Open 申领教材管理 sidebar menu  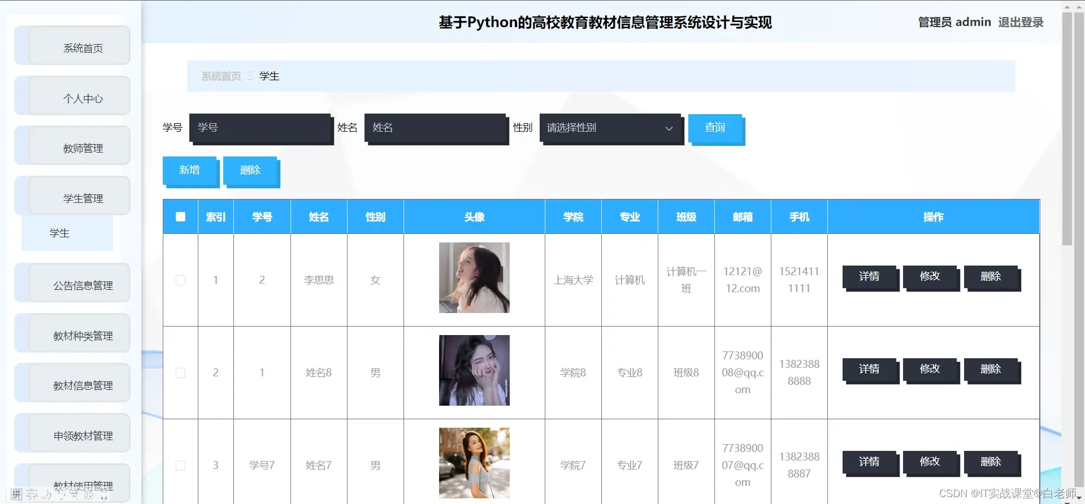[72, 433]
